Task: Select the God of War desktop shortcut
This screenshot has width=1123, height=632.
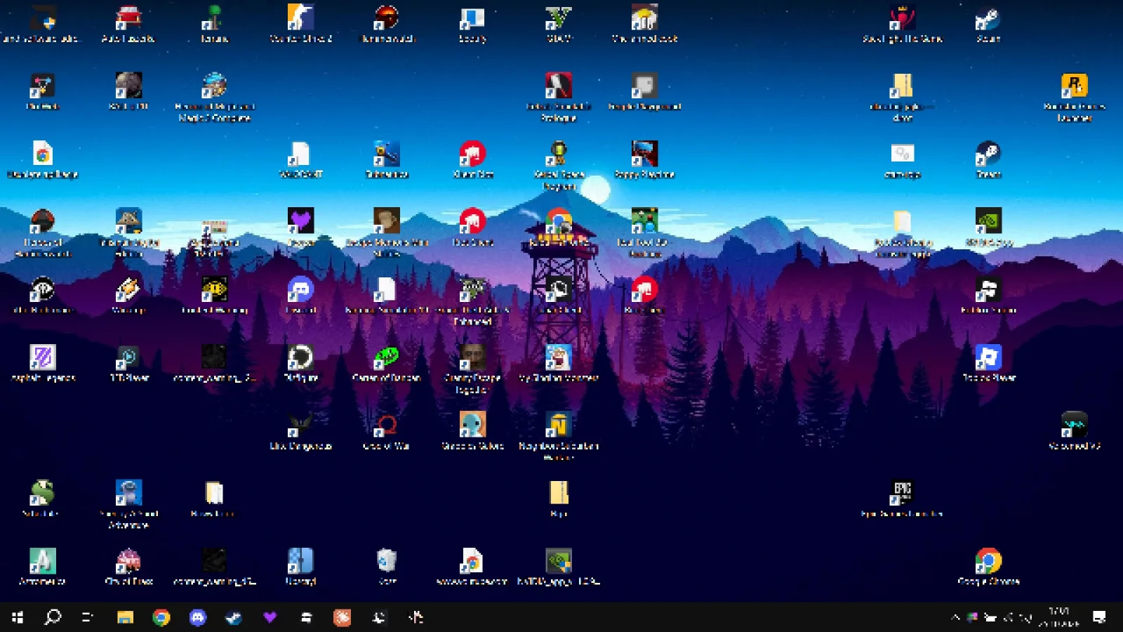Action: (x=387, y=432)
